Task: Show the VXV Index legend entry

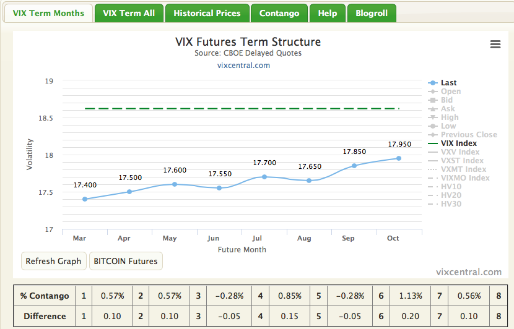Action: [x=460, y=152]
